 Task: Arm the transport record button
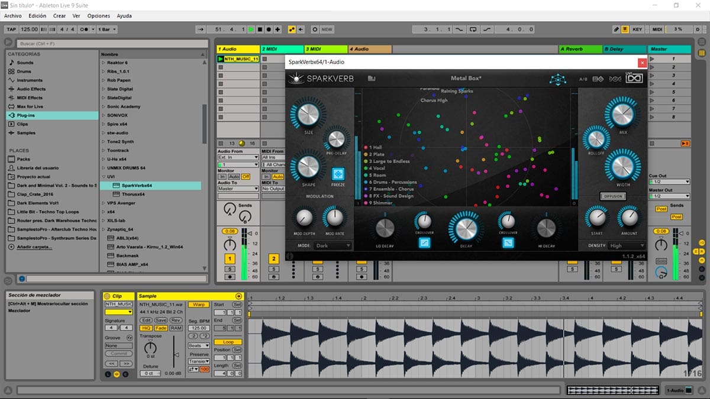pyautogui.click(x=269, y=29)
